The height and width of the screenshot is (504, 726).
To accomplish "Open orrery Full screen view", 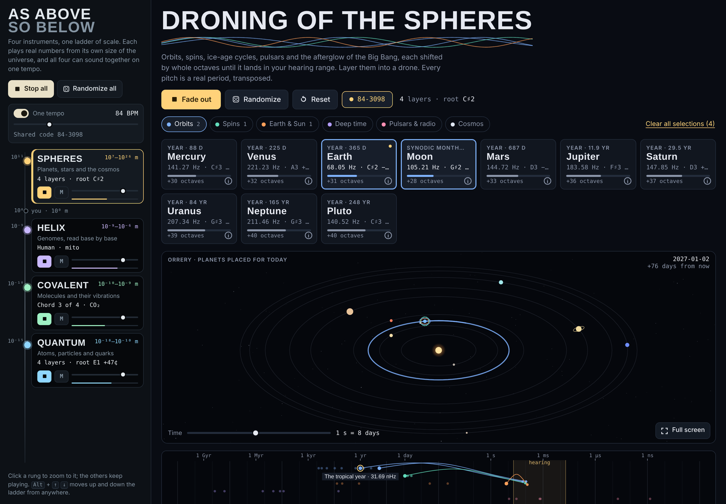I will (x=683, y=431).
